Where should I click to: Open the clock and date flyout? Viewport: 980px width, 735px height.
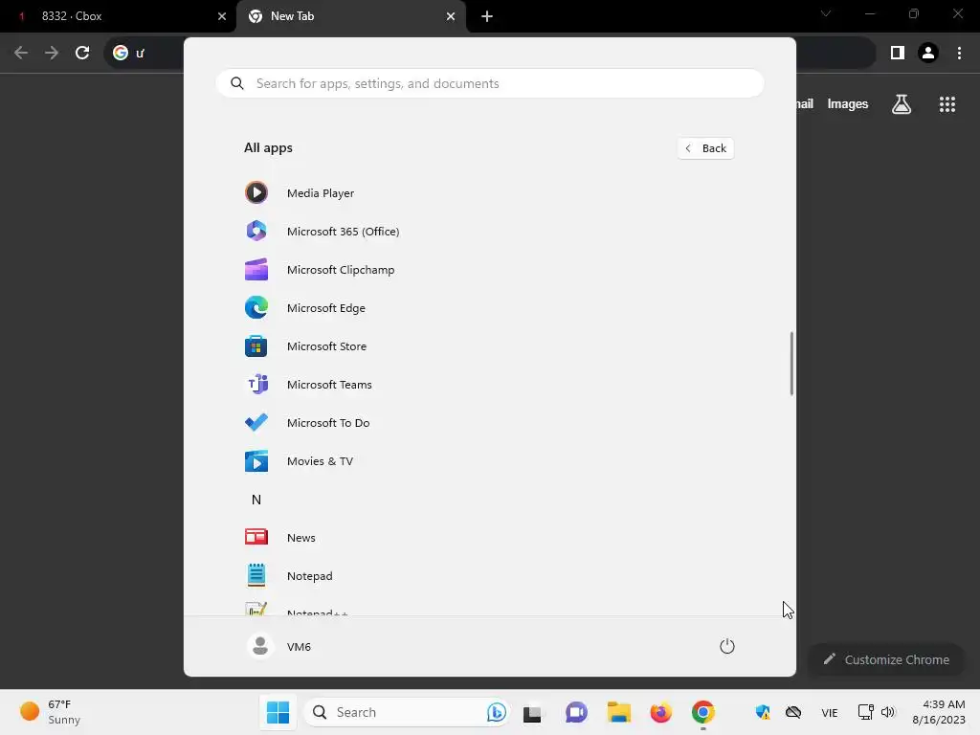pos(938,712)
